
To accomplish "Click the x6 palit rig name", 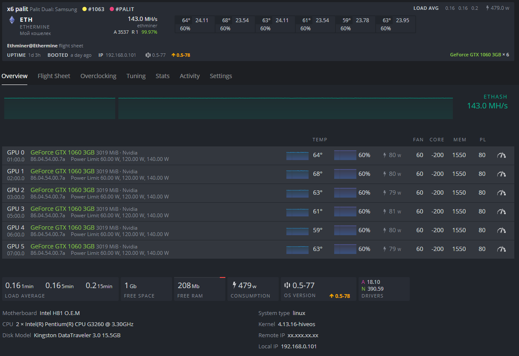I will point(17,9).
